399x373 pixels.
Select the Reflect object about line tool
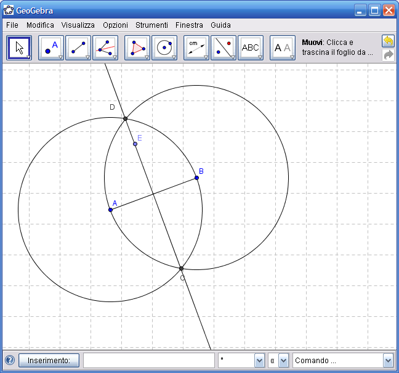click(x=224, y=47)
